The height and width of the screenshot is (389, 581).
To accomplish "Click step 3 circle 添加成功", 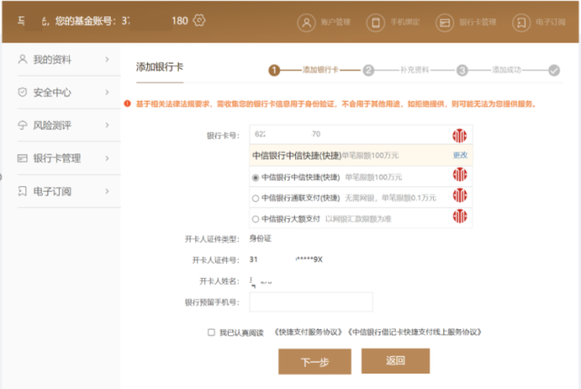I will (x=462, y=70).
